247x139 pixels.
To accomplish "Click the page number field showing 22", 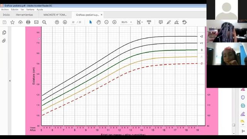I will click(x=73, y=22).
